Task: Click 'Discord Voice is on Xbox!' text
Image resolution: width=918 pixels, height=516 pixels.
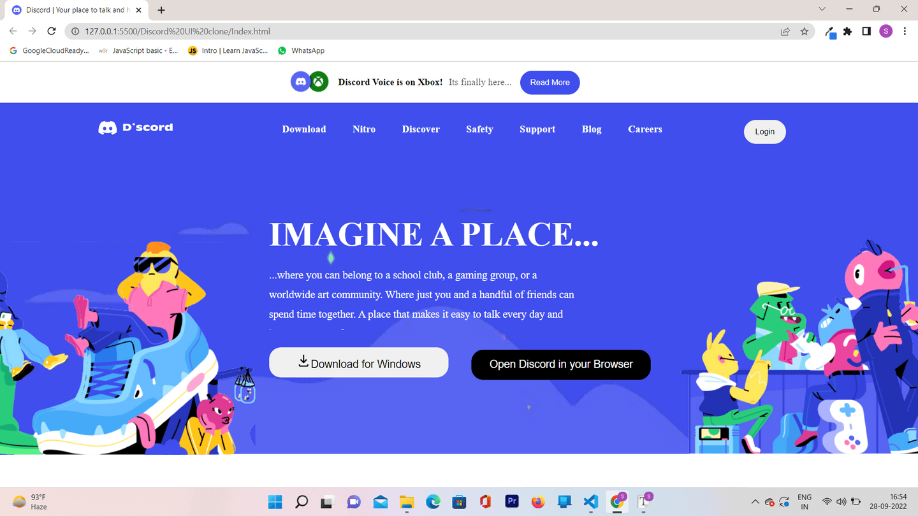Action: [x=390, y=82]
